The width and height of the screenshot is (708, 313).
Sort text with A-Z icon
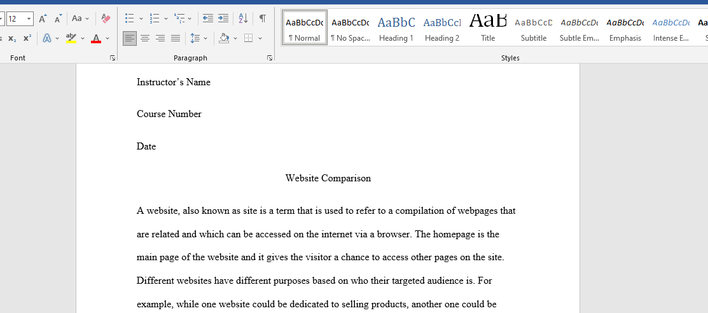tap(243, 18)
